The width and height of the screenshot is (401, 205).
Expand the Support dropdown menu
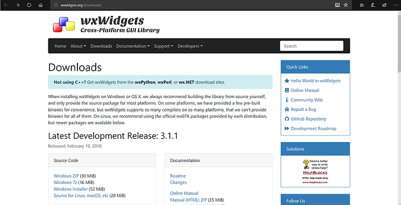pyautogui.click(x=163, y=46)
